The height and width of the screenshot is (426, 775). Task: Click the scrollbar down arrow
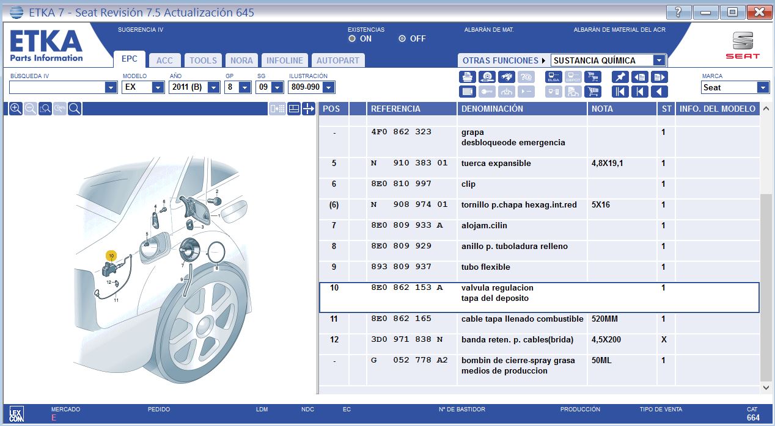tap(766, 387)
